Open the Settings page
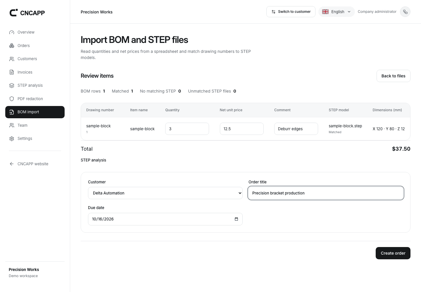 35,139
